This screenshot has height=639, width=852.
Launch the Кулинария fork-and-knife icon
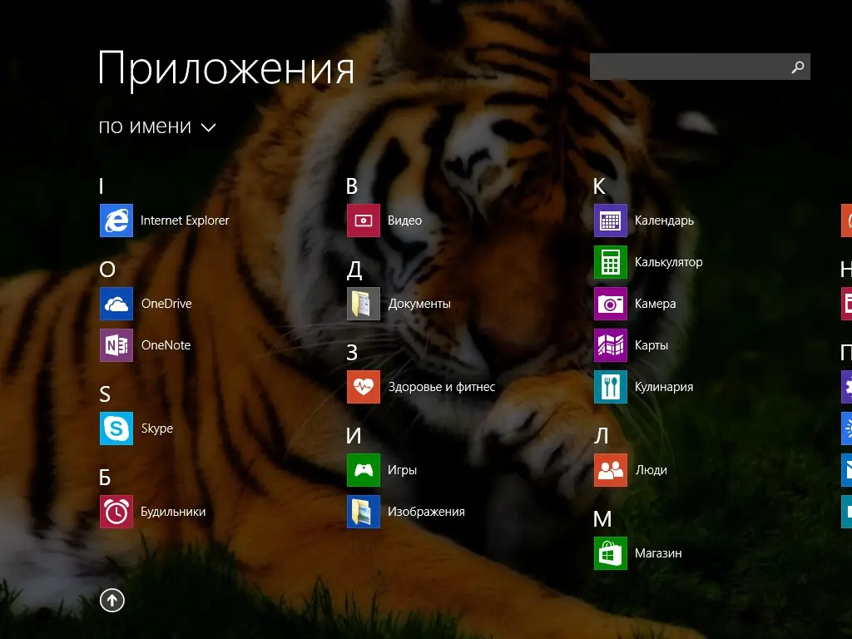tap(610, 387)
